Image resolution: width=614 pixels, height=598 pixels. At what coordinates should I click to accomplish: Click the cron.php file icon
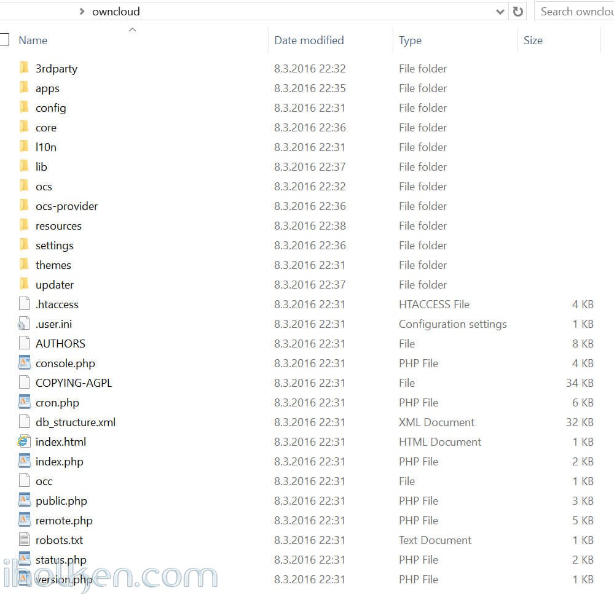pos(25,402)
